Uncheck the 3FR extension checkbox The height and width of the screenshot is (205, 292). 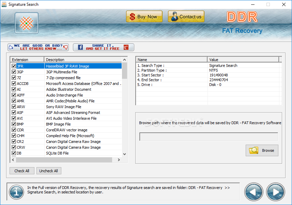click(x=14, y=66)
